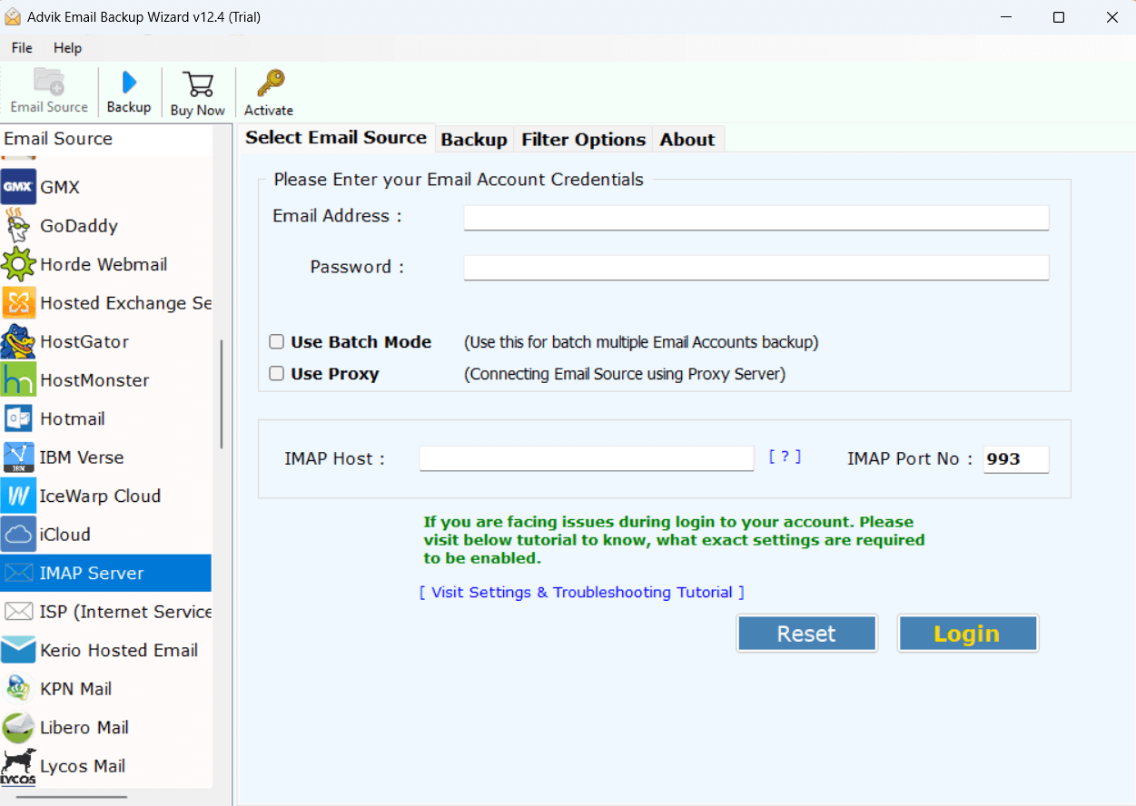Select the GoDaddy icon

pyautogui.click(x=18, y=225)
